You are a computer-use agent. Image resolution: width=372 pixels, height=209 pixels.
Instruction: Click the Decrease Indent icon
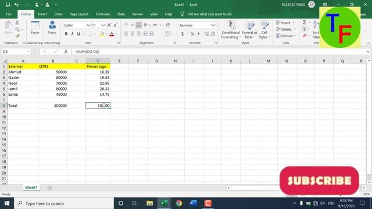145,34
